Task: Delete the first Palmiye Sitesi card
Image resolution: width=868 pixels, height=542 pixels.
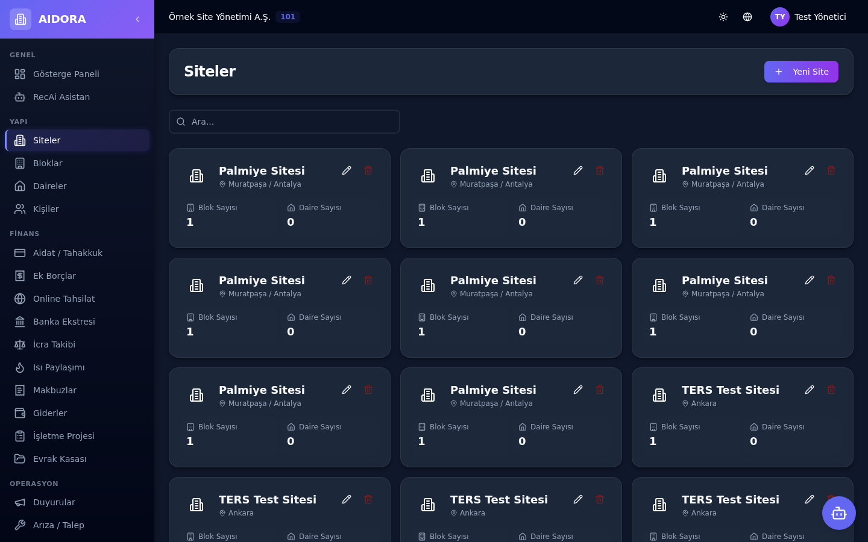Action: [368, 170]
